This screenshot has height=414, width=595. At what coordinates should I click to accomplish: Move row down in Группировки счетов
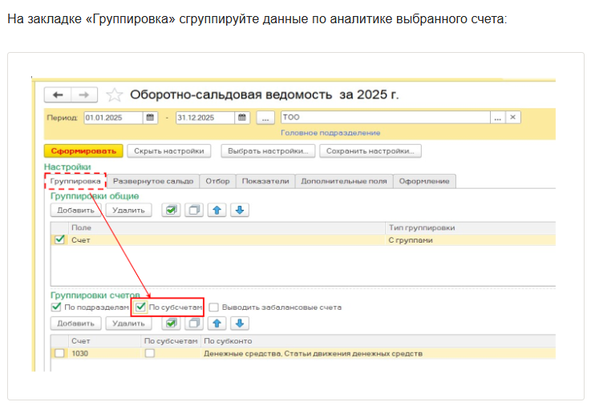[240, 323]
